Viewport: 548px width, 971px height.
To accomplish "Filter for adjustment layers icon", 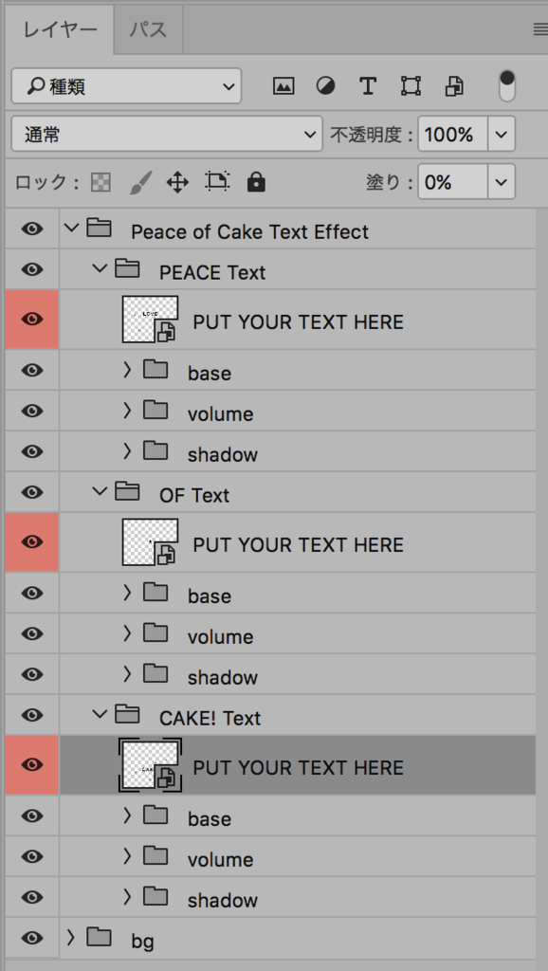I will [326, 86].
